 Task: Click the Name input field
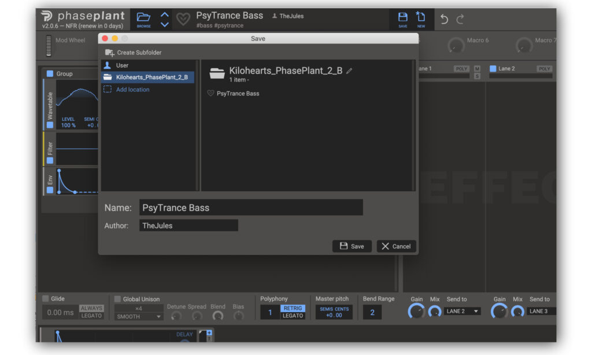click(x=251, y=208)
